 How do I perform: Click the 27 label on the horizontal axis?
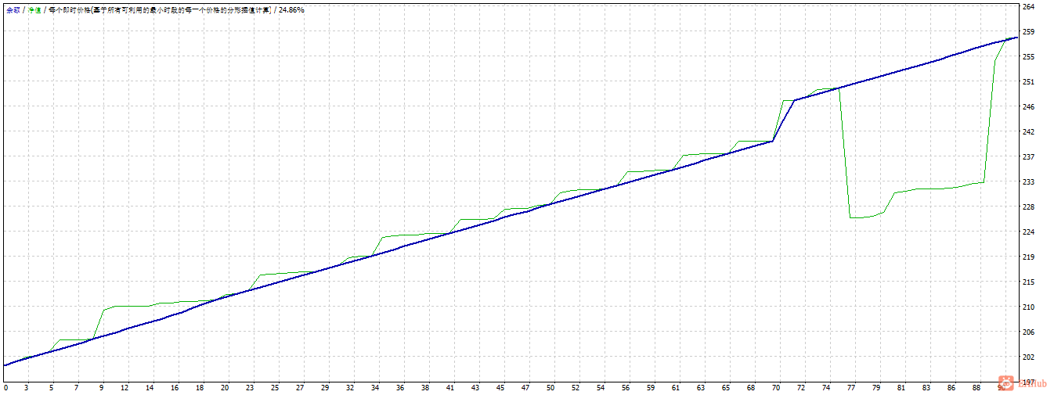pyautogui.click(x=300, y=388)
